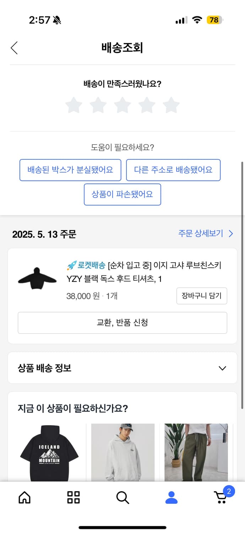Select 상품이 파손됐어요 help option
The image size is (245, 534).
pyautogui.click(x=123, y=194)
